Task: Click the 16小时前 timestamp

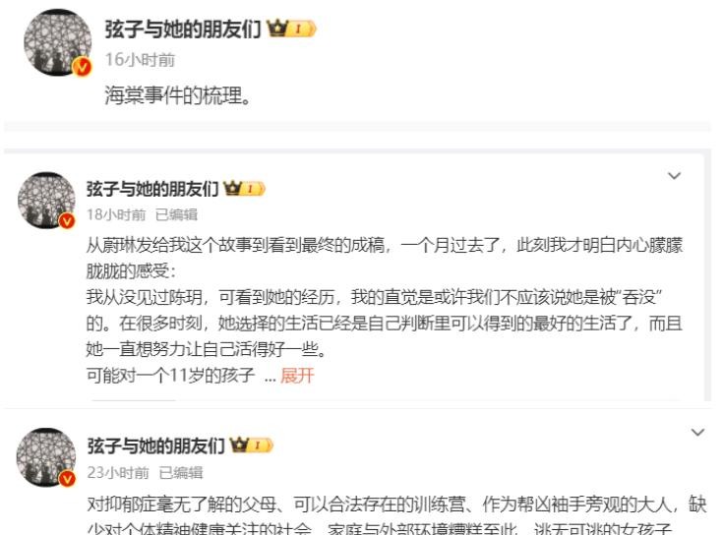Action: 140,59
